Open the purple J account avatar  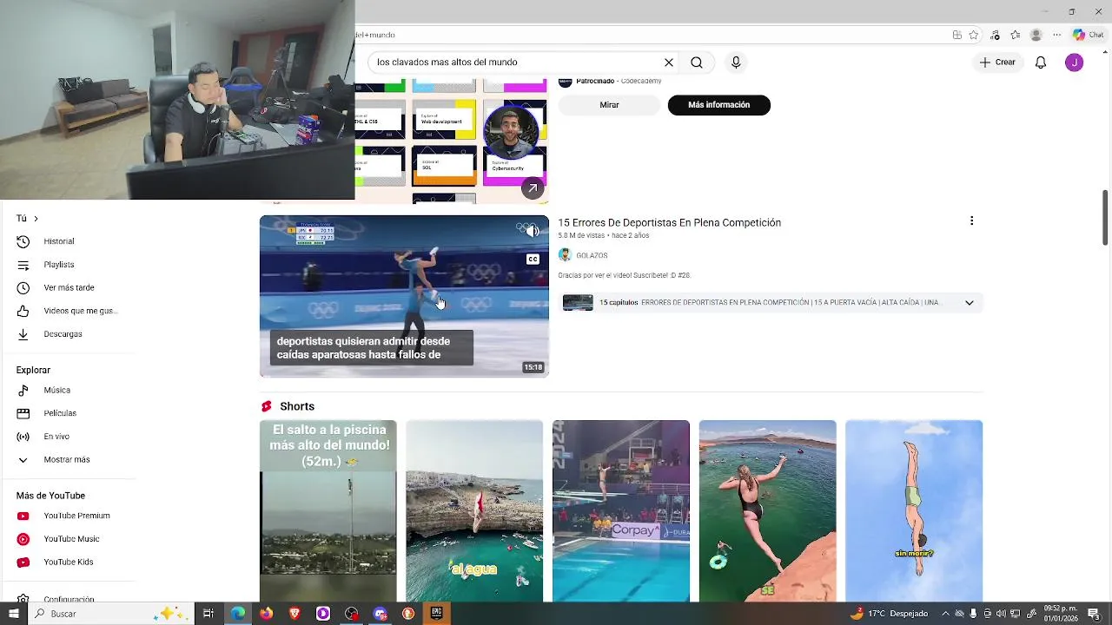1075,62
